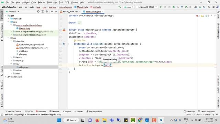Screen dimensions: 220x124
Task: Toggle the Emulator right-side panel
Action: click(218, 102)
